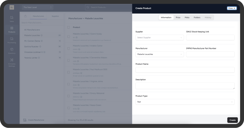Switch to the Price tab
The height and width of the screenshot is (128, 244).
pos(178,18)
